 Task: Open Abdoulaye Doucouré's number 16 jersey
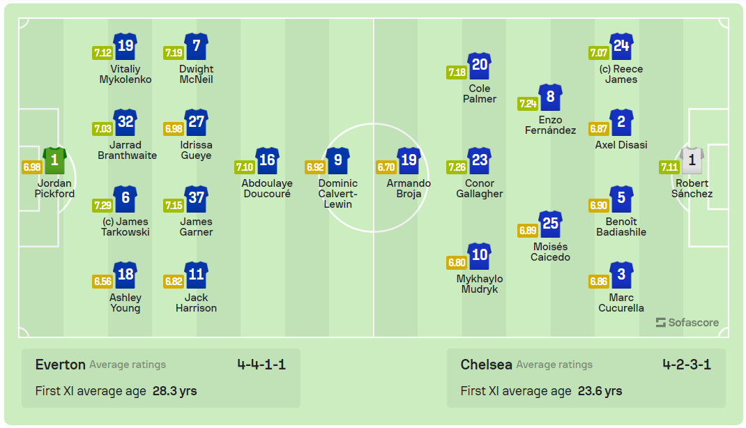point(267,160)
